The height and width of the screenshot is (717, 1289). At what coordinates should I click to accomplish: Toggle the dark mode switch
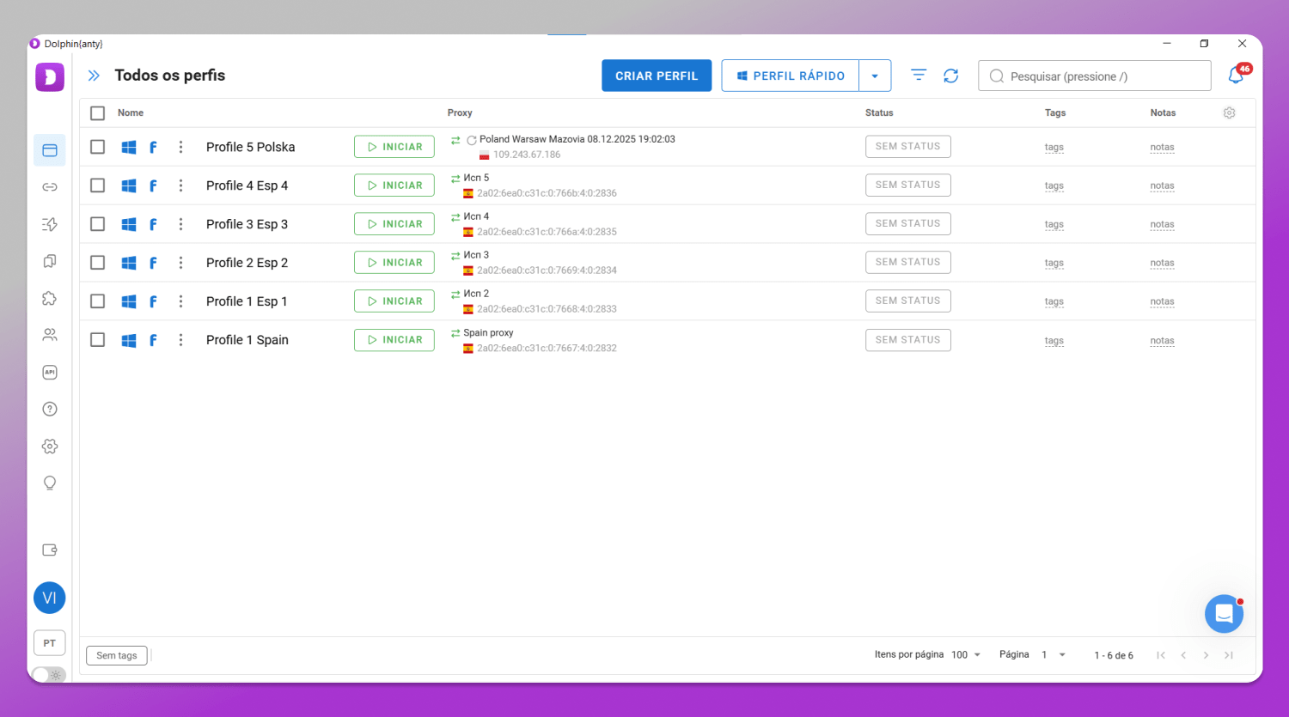coord(49,675)
